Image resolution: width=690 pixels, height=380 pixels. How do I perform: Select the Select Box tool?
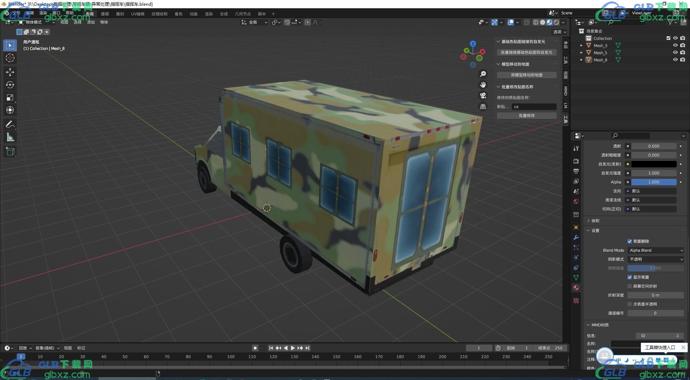(10, 45)
